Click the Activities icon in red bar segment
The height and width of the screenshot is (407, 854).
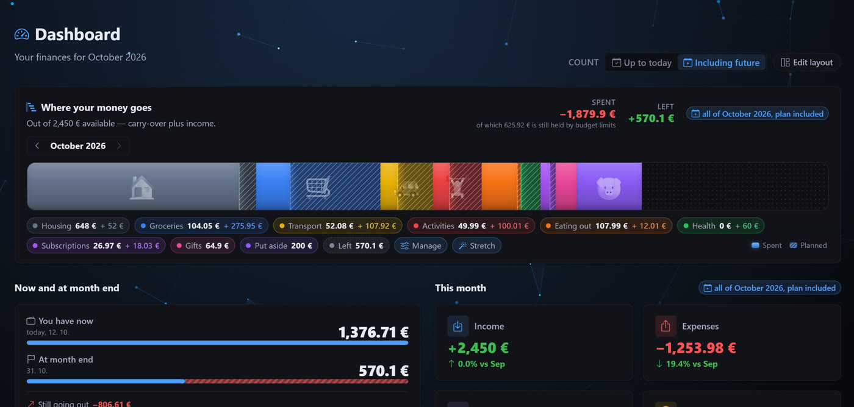pyautogui.click(x=457, y=187)
